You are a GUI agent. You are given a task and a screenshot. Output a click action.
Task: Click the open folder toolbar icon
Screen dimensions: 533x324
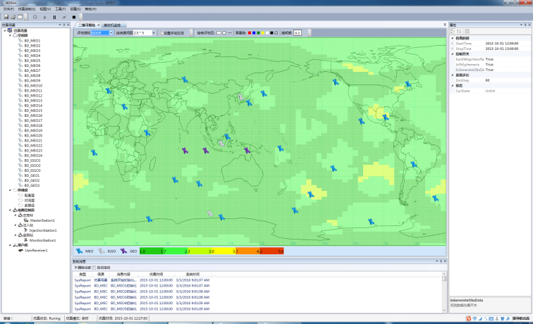coord(13,17)
